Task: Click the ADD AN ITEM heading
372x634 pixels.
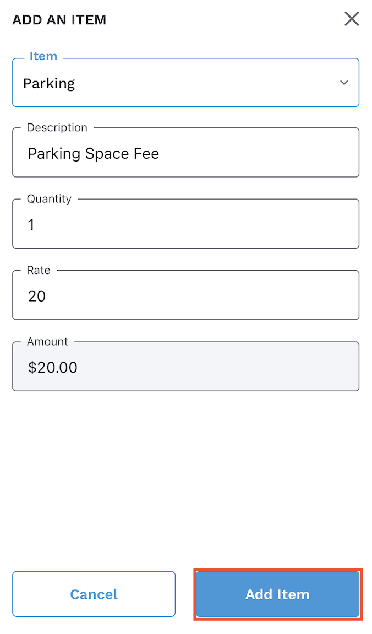Action: click(59, 20)
